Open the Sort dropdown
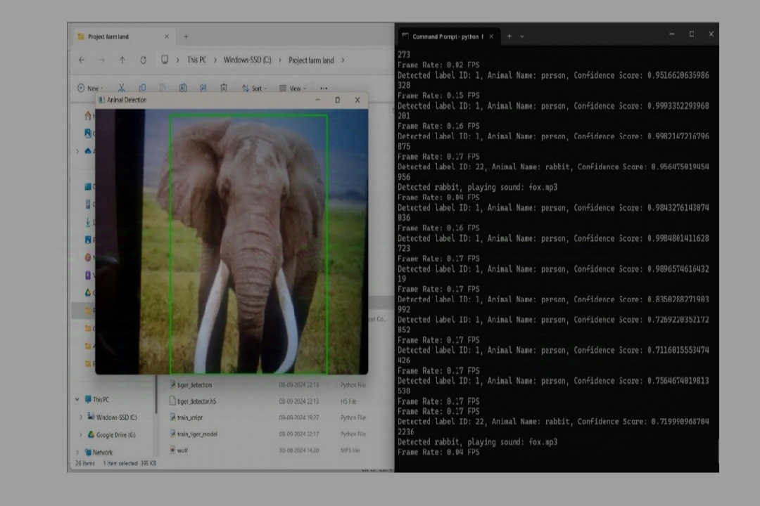760x506 pixels. click(254, 88)
